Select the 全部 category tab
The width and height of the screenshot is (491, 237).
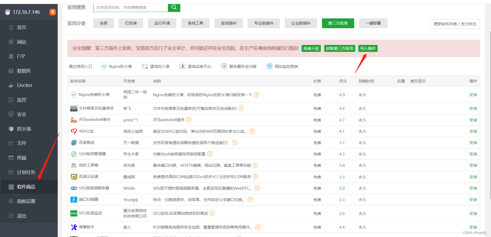click(x=104, y=23)
